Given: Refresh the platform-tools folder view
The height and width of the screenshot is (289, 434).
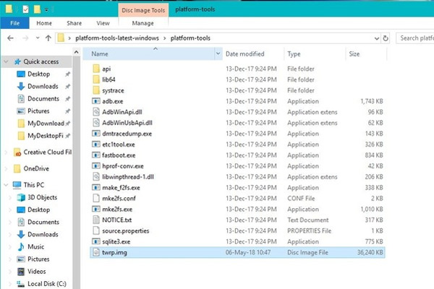Looking at the screenshot, I should [x=386, y=38].
